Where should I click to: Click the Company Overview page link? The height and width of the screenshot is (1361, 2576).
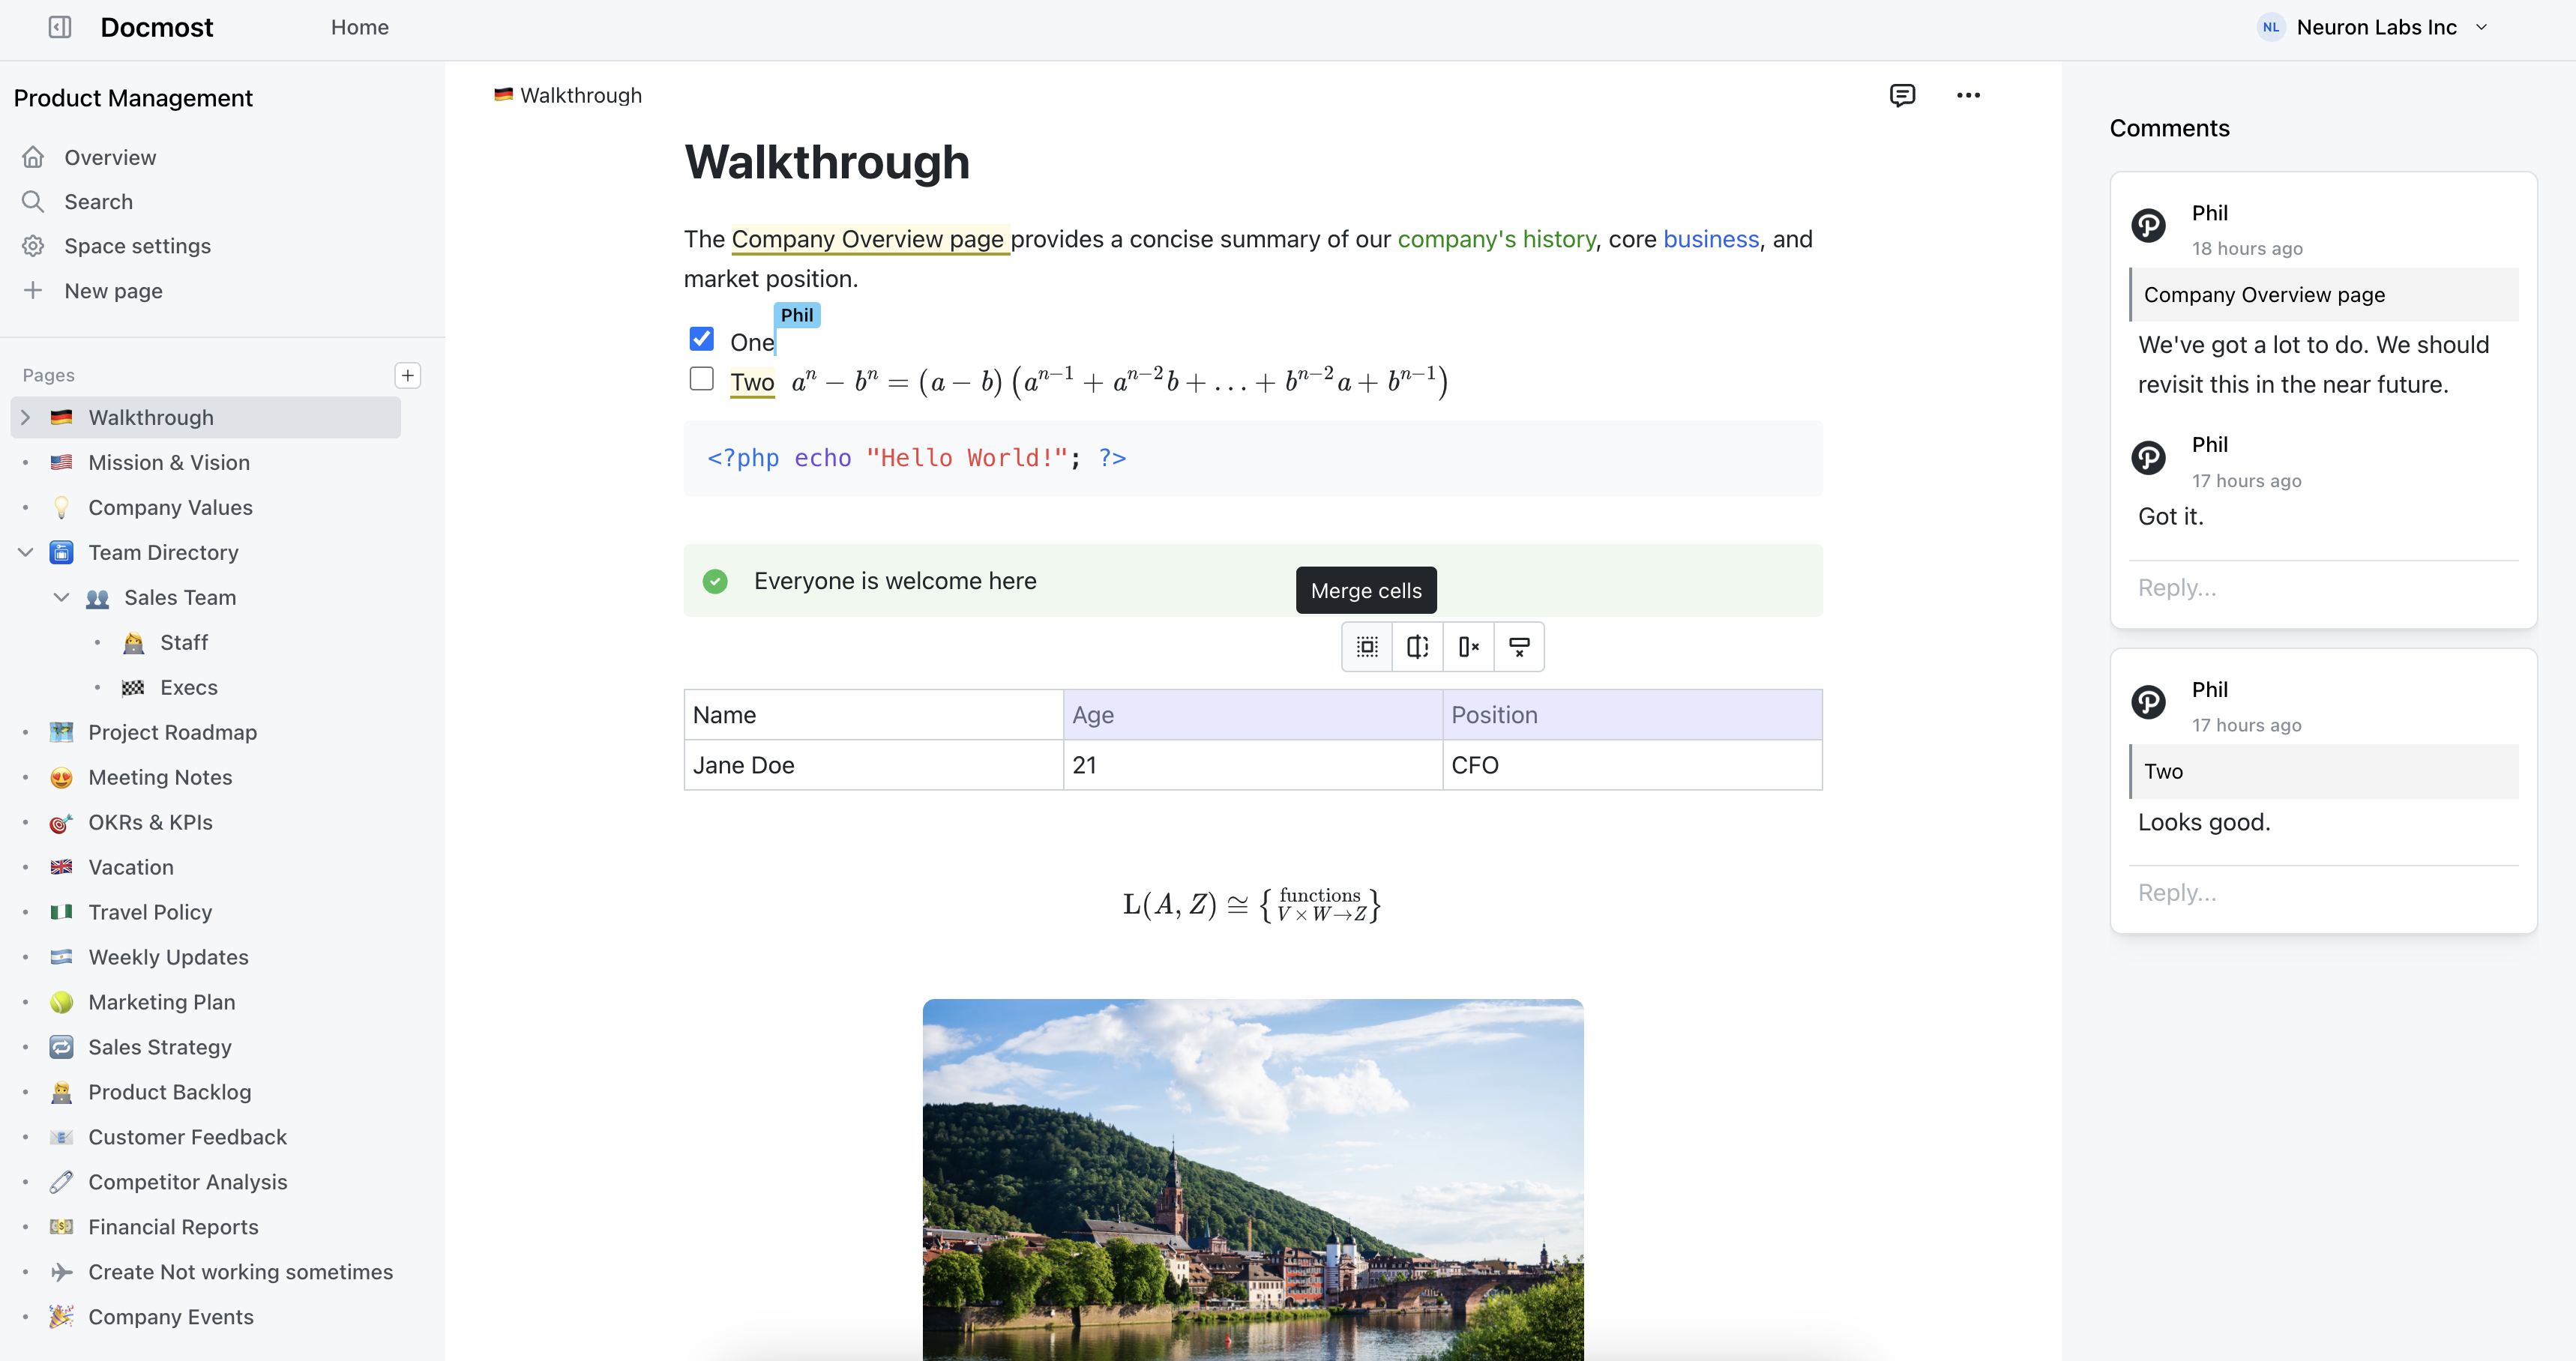click(870, 238)
